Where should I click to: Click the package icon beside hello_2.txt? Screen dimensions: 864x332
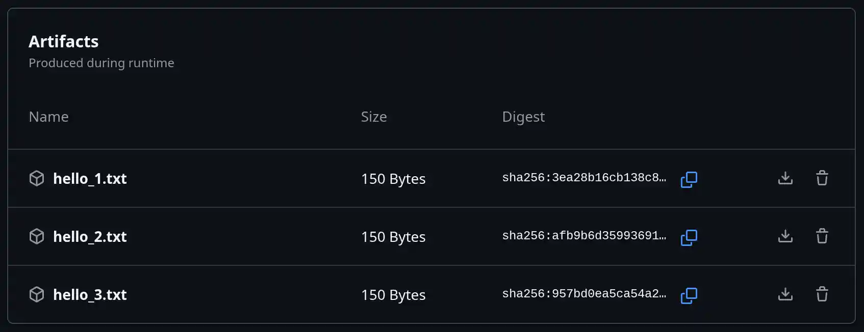pos(37,237)
